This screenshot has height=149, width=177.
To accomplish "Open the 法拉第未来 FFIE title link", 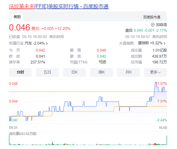I will 59,6.
